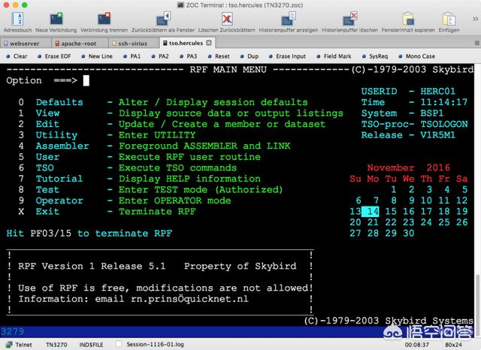Image resolution: width=481 pixels, height=350 pixels.
Task: Switch to the webserver tab
Action: (x=25, y=44)
